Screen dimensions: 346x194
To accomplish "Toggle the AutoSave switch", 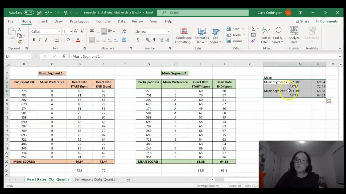I will tap(29, 12).
